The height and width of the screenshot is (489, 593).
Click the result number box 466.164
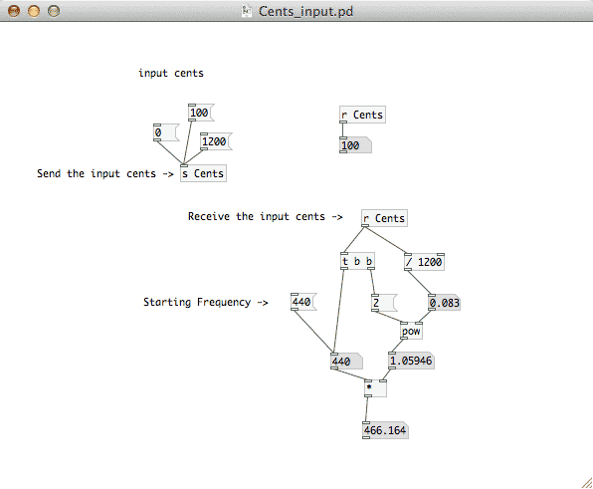tap(385, 430)
